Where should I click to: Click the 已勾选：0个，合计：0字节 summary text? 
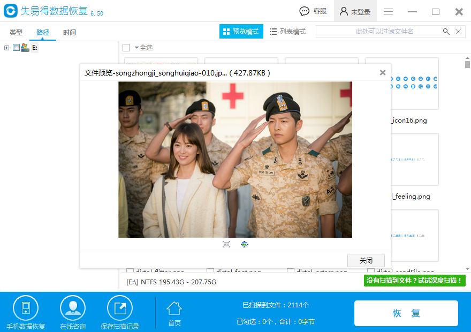coord(276,322)
